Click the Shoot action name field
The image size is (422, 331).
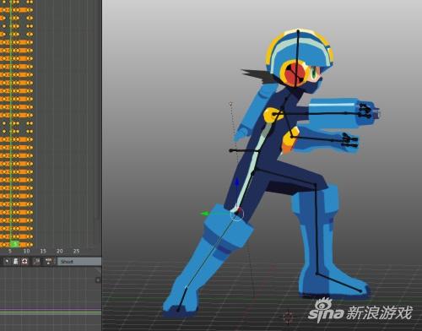tap(79, 262)
